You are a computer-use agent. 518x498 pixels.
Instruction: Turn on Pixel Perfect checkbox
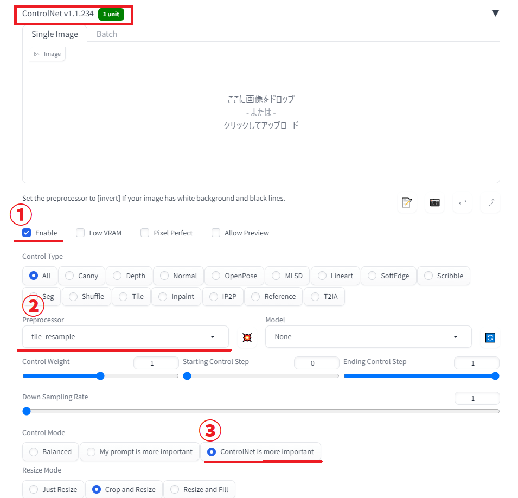coord(145,233)
